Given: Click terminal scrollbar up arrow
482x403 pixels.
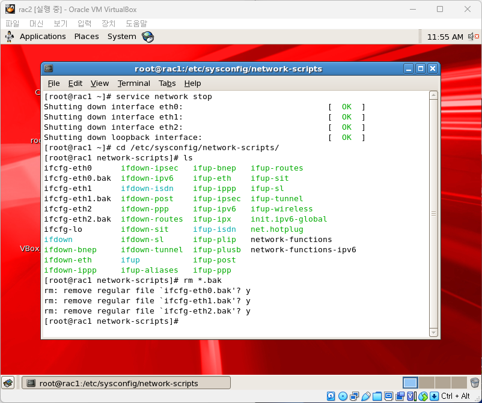Looking at the screenshot, I should (x=433, y=95).
